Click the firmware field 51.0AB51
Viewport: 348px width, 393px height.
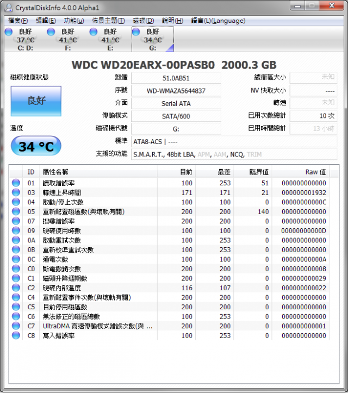(x=176, y=78)
